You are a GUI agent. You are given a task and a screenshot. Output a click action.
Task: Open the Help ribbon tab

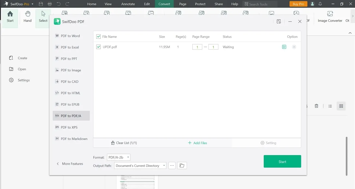click(x=235, y=4)
